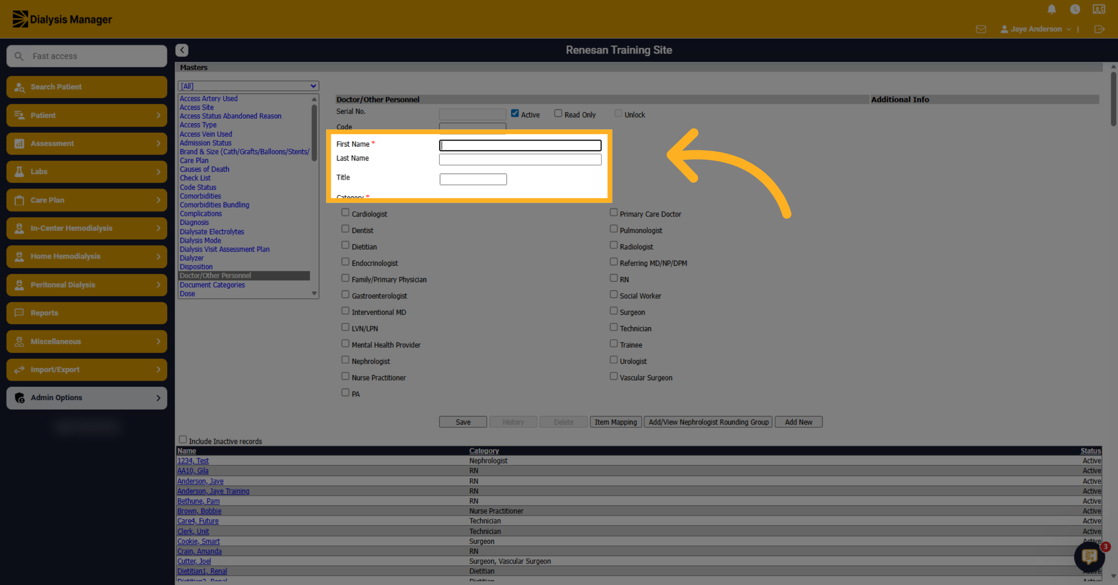
Task: Open the contact card icon
Action: [x=1099, y=9]
